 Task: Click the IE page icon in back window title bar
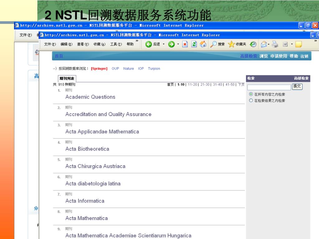[x=17, y=25]
